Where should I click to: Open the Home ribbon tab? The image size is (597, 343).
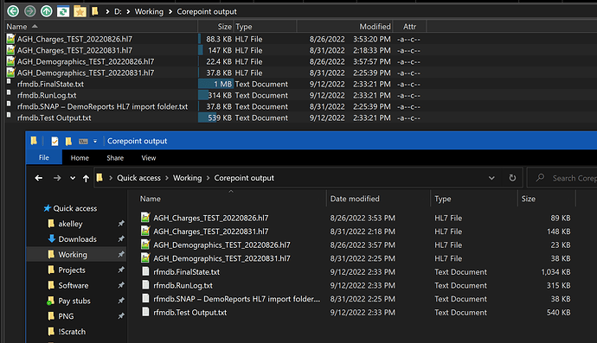tap(80, 158)
